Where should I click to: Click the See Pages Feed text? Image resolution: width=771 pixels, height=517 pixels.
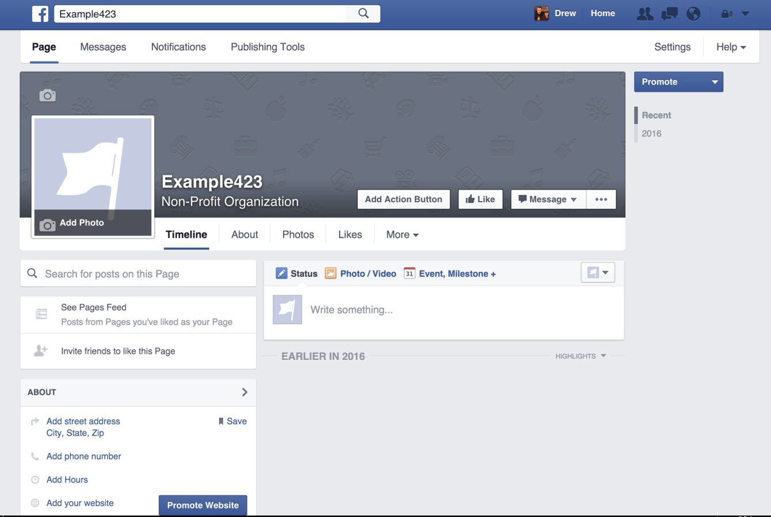94,307
